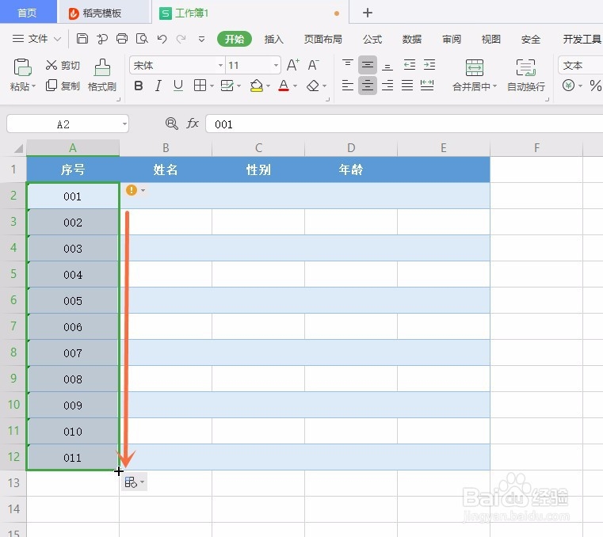Open the 文件 menu
The image size is (603, 537).
tap(36, 39)
